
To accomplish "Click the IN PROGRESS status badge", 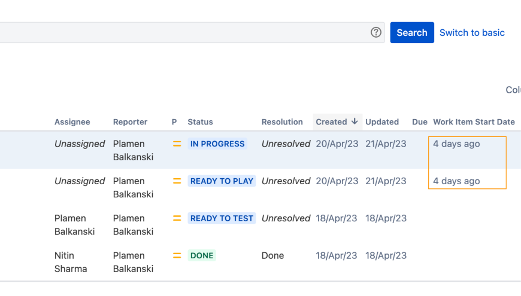I will [217, 144].
